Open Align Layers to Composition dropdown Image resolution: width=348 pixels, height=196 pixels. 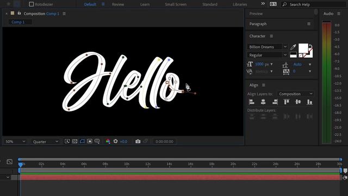click(295, 94)
